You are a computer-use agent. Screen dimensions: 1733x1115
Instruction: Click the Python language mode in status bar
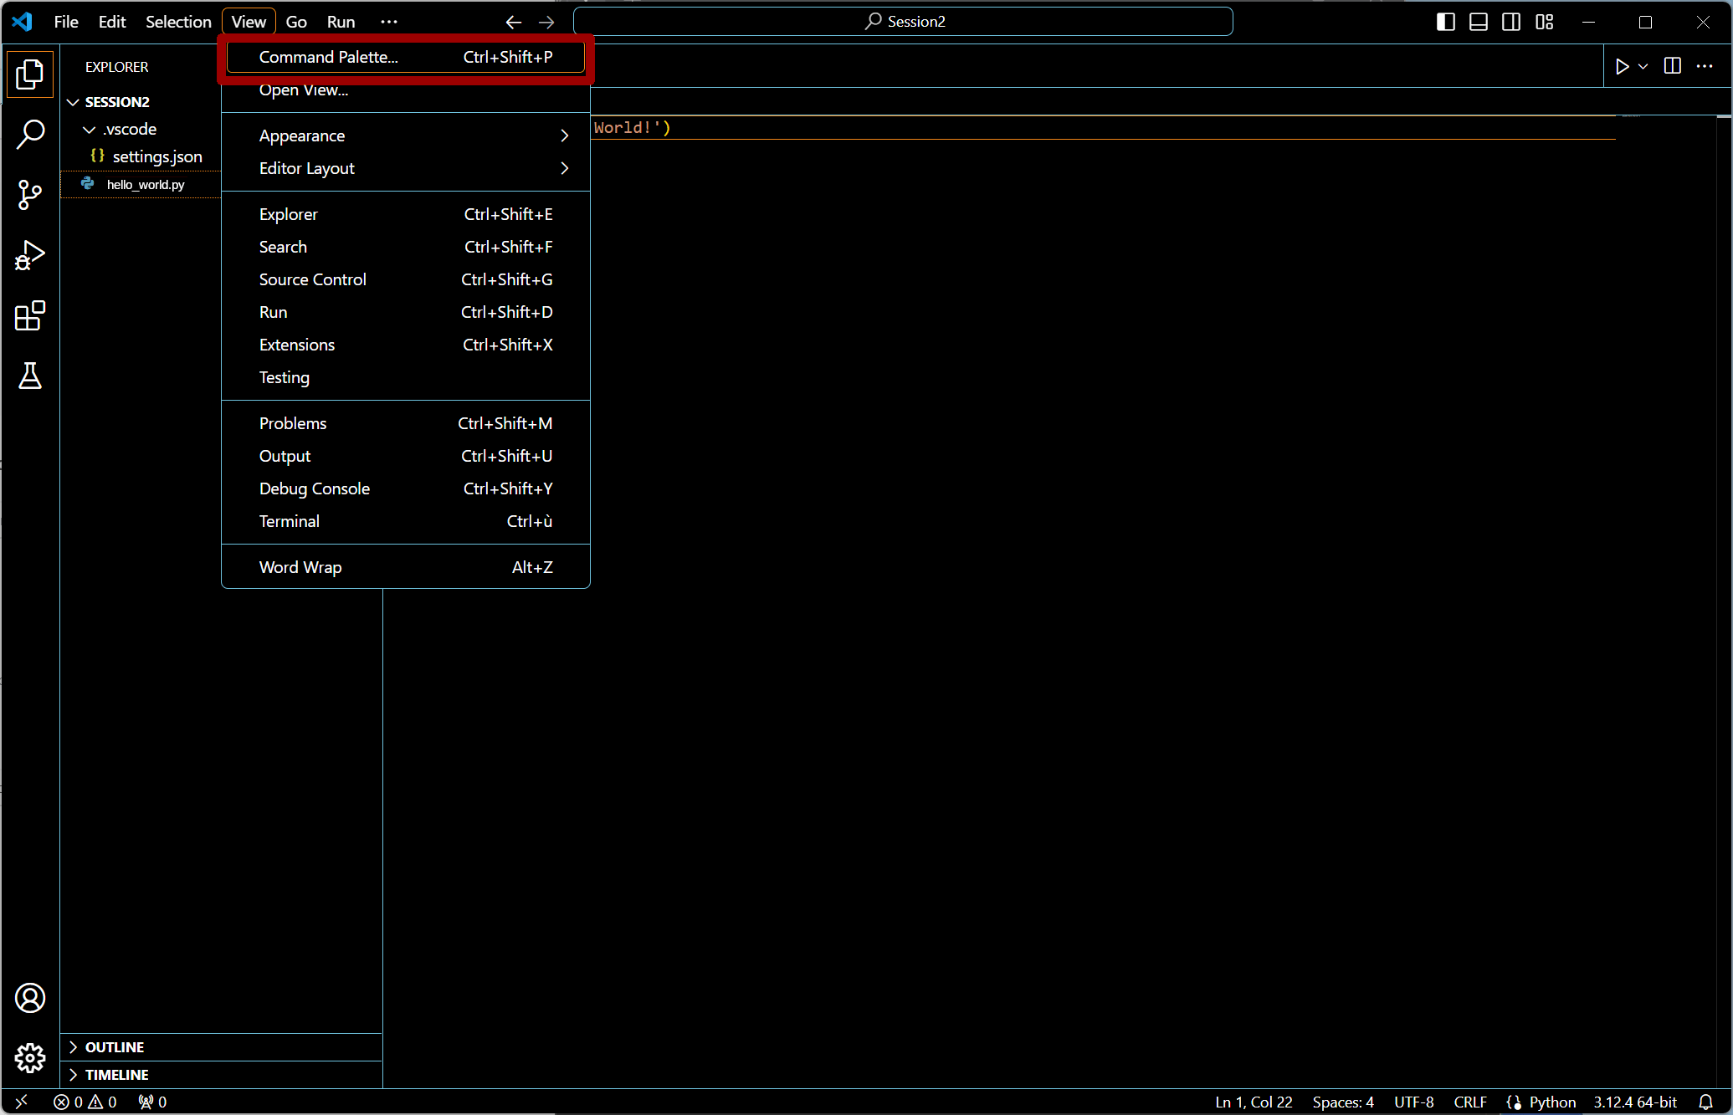pos(1551,1102)
